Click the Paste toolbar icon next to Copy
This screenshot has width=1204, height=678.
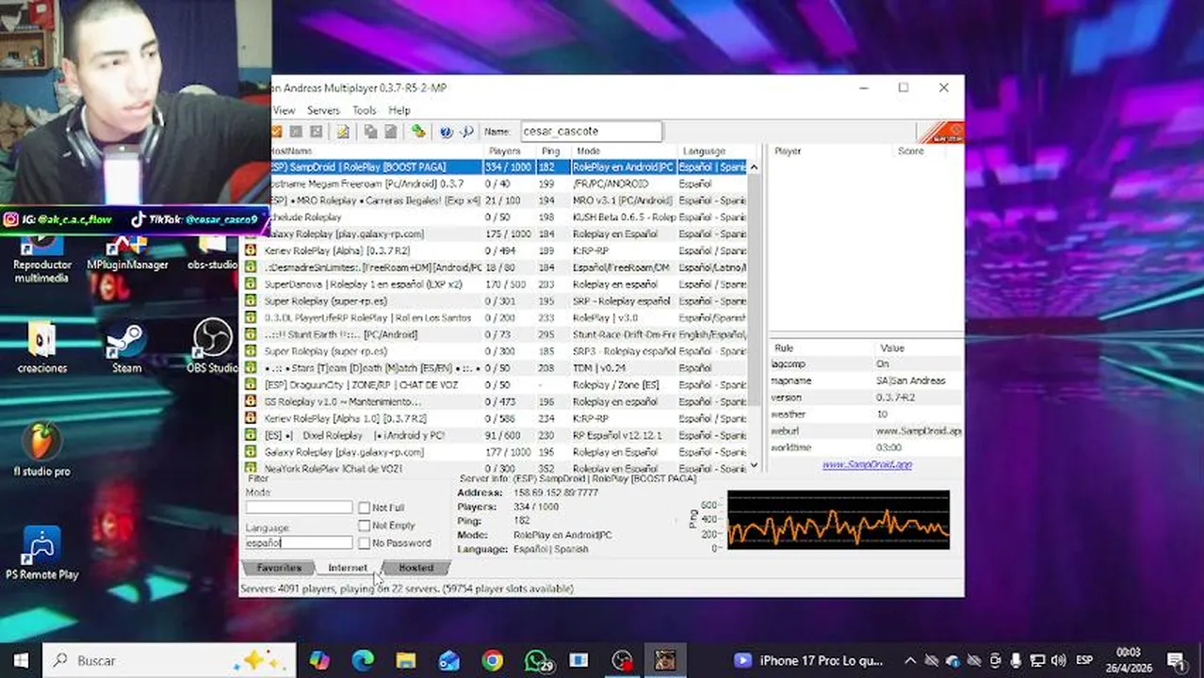click(x=390, y=132)
